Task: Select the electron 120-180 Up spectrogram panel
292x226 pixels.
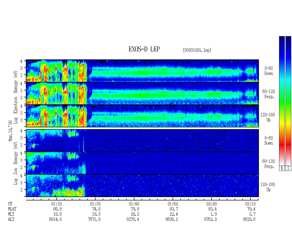Action: click(142, 116)
